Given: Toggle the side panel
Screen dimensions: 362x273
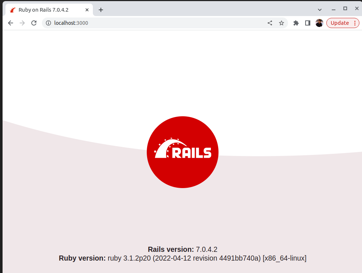Looking at the screenshot, I should click(307, 23).
